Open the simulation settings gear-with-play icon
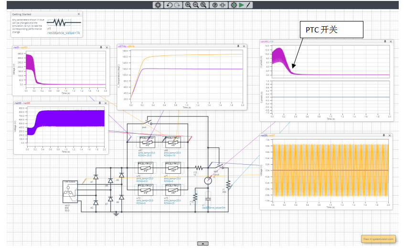This screenshot has height=252, width=404. [x=234, y=5]
